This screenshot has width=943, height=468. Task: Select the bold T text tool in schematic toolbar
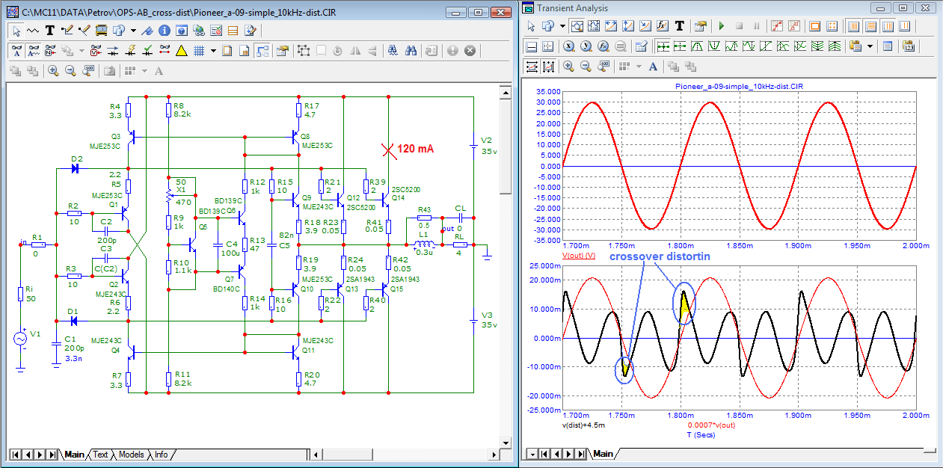pyautogui.click(x=50, y=31)
